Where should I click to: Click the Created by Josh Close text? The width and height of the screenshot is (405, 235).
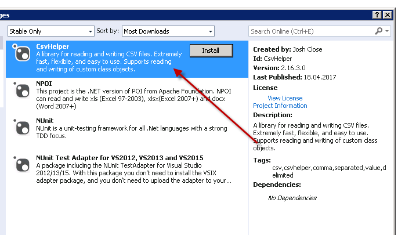click(x=287, y=49)
